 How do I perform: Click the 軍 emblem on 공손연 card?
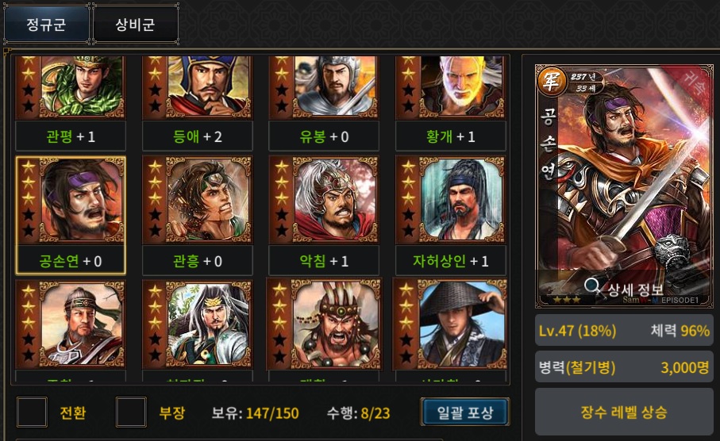(551, 81)
